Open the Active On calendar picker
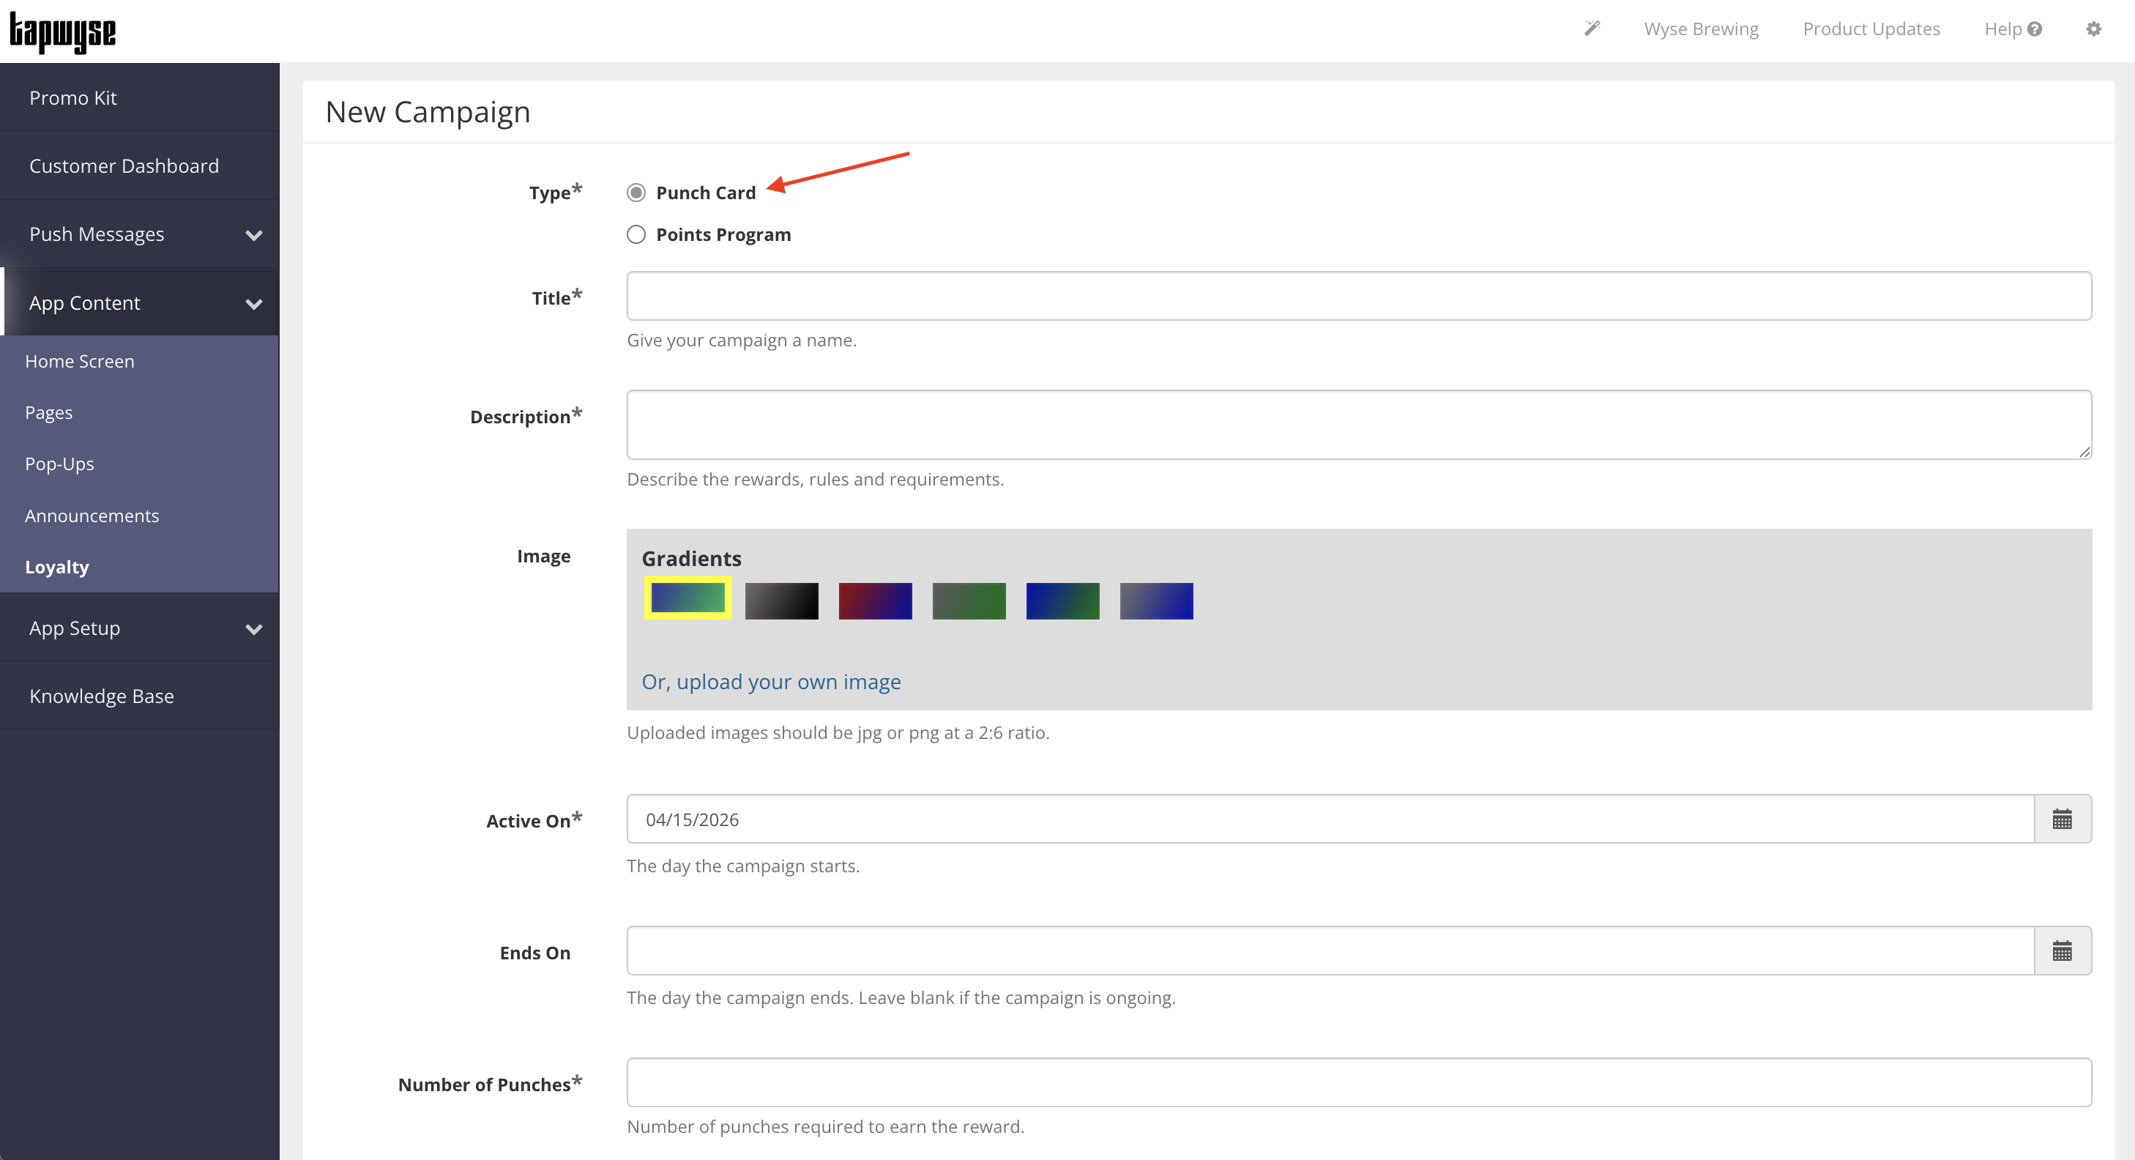The width and height of the screenshot is (2135, 1160). tap(2062, 819)
